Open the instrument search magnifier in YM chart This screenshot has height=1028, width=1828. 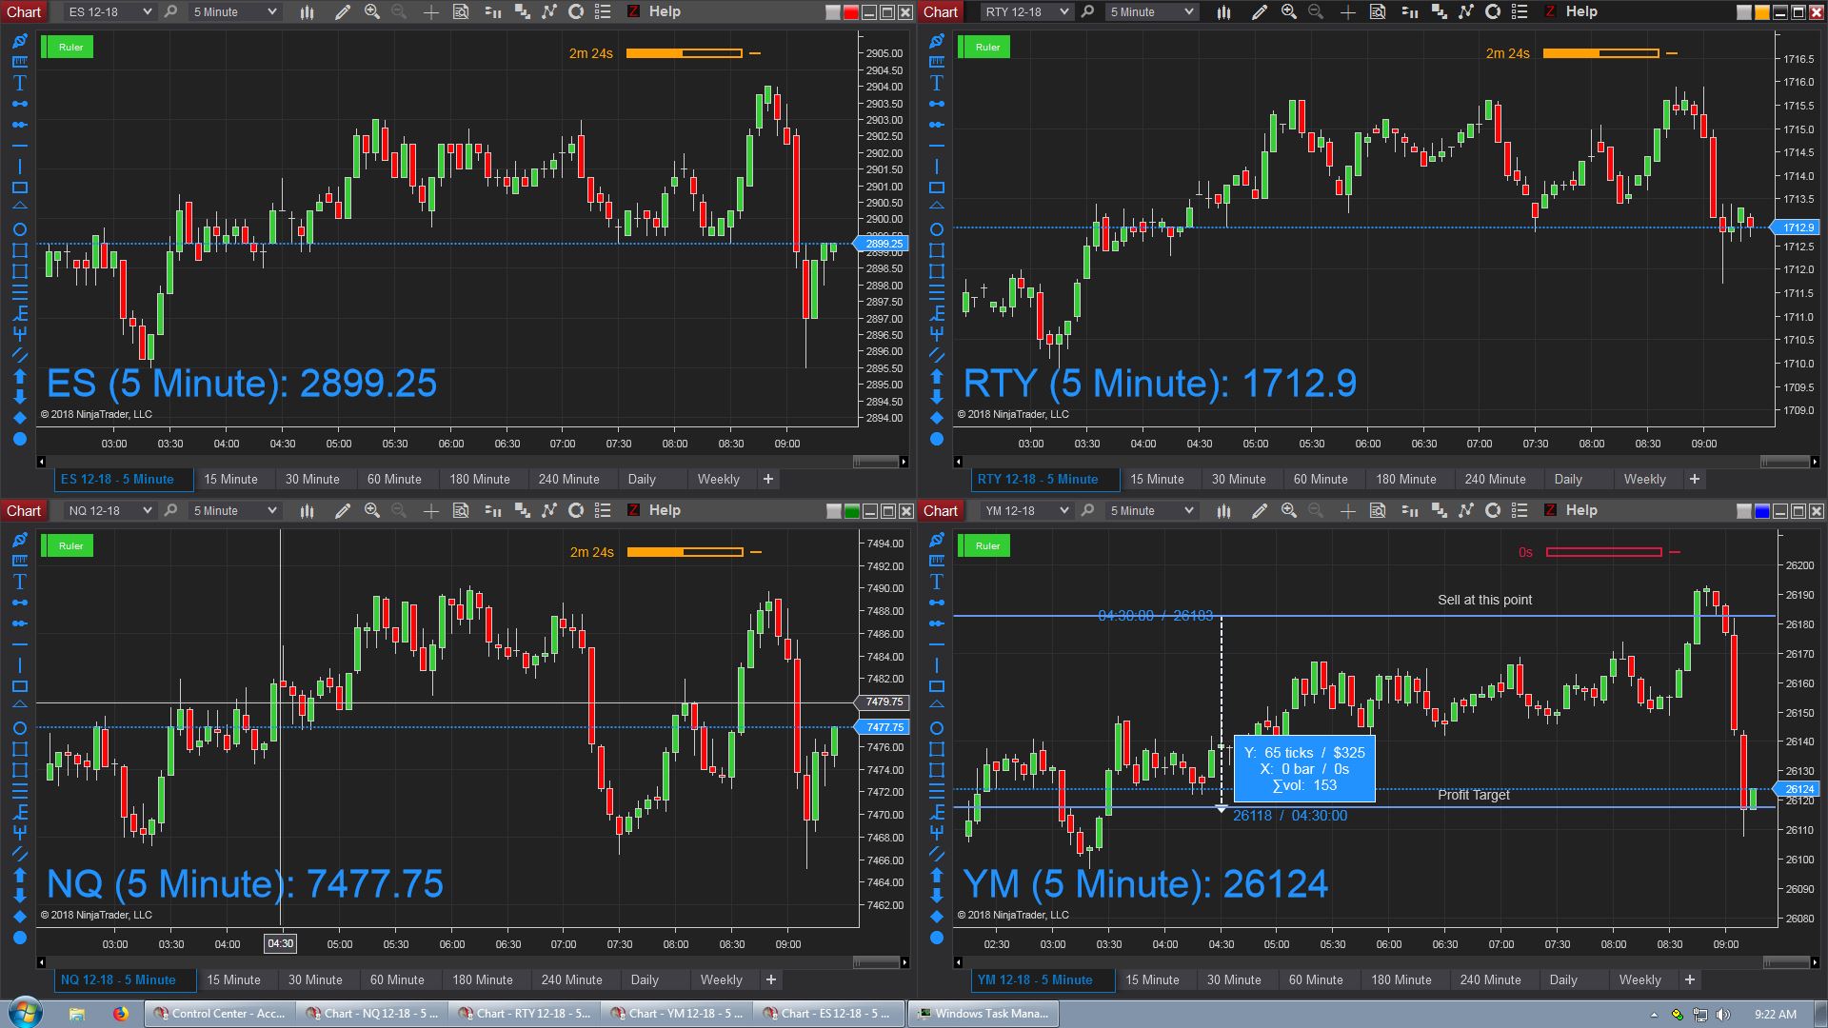point(1087,510)
